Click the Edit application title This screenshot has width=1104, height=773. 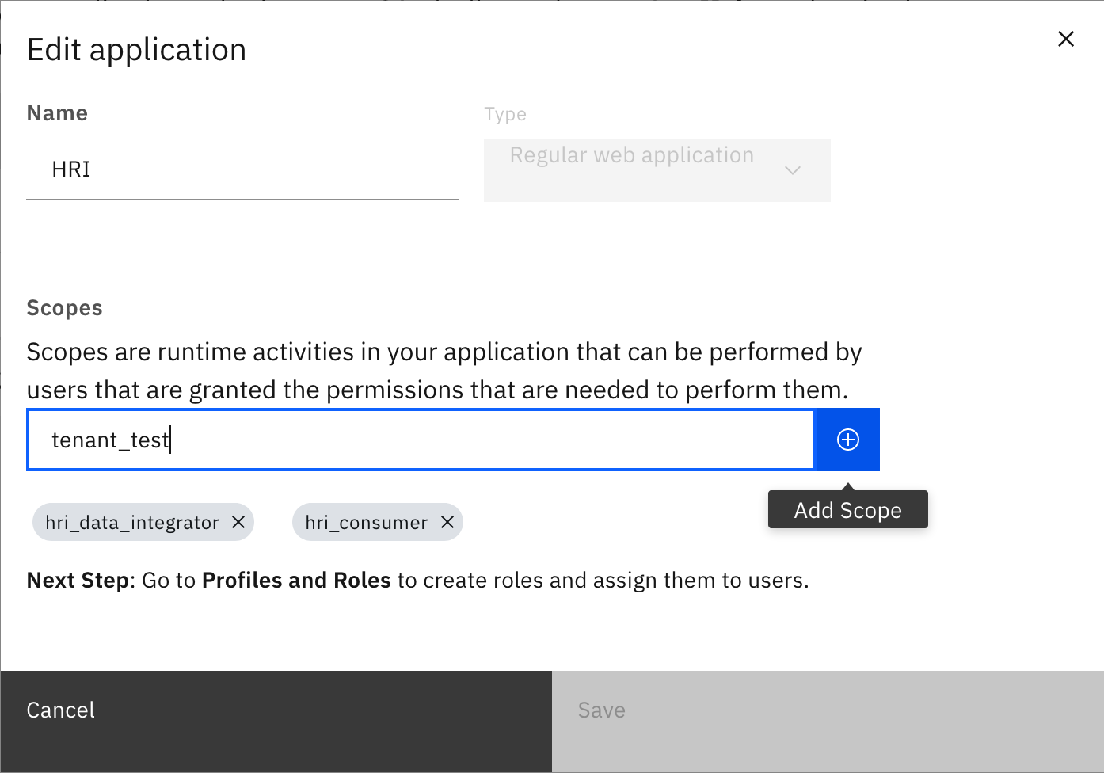pos(136,50)
